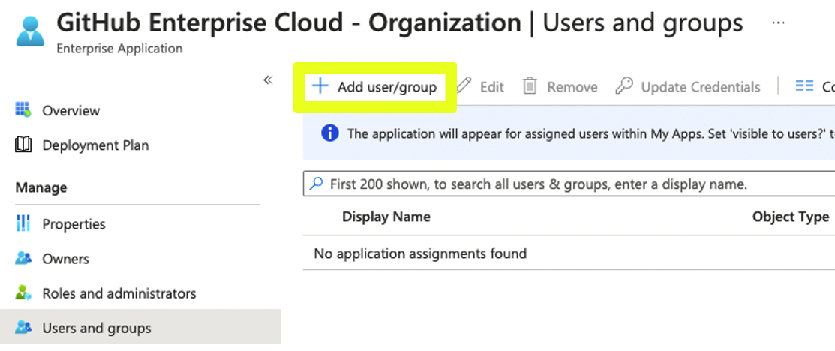The width and height of the screenshot is (835, 351).
Task: Click the Properties bars icon
Action: click(x=23, y=223)
